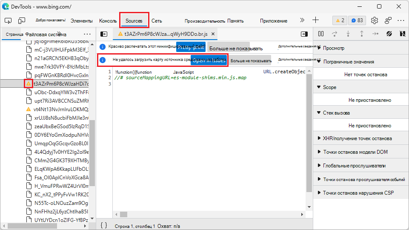The image size is (409, 230).
Task: Close the t3AZrPm6P8cWJza file tab
Action: coord(213,34)
